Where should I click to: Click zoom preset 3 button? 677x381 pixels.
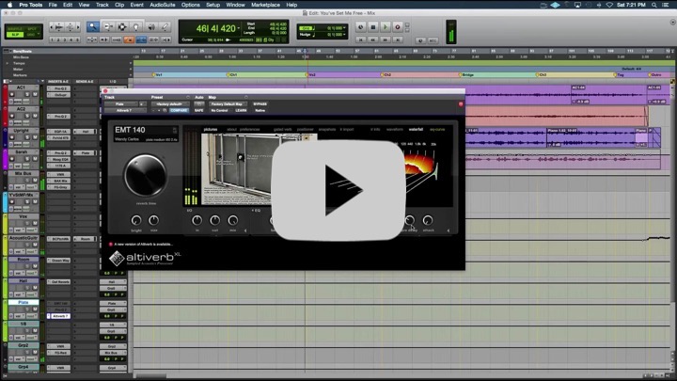[65, 40]
